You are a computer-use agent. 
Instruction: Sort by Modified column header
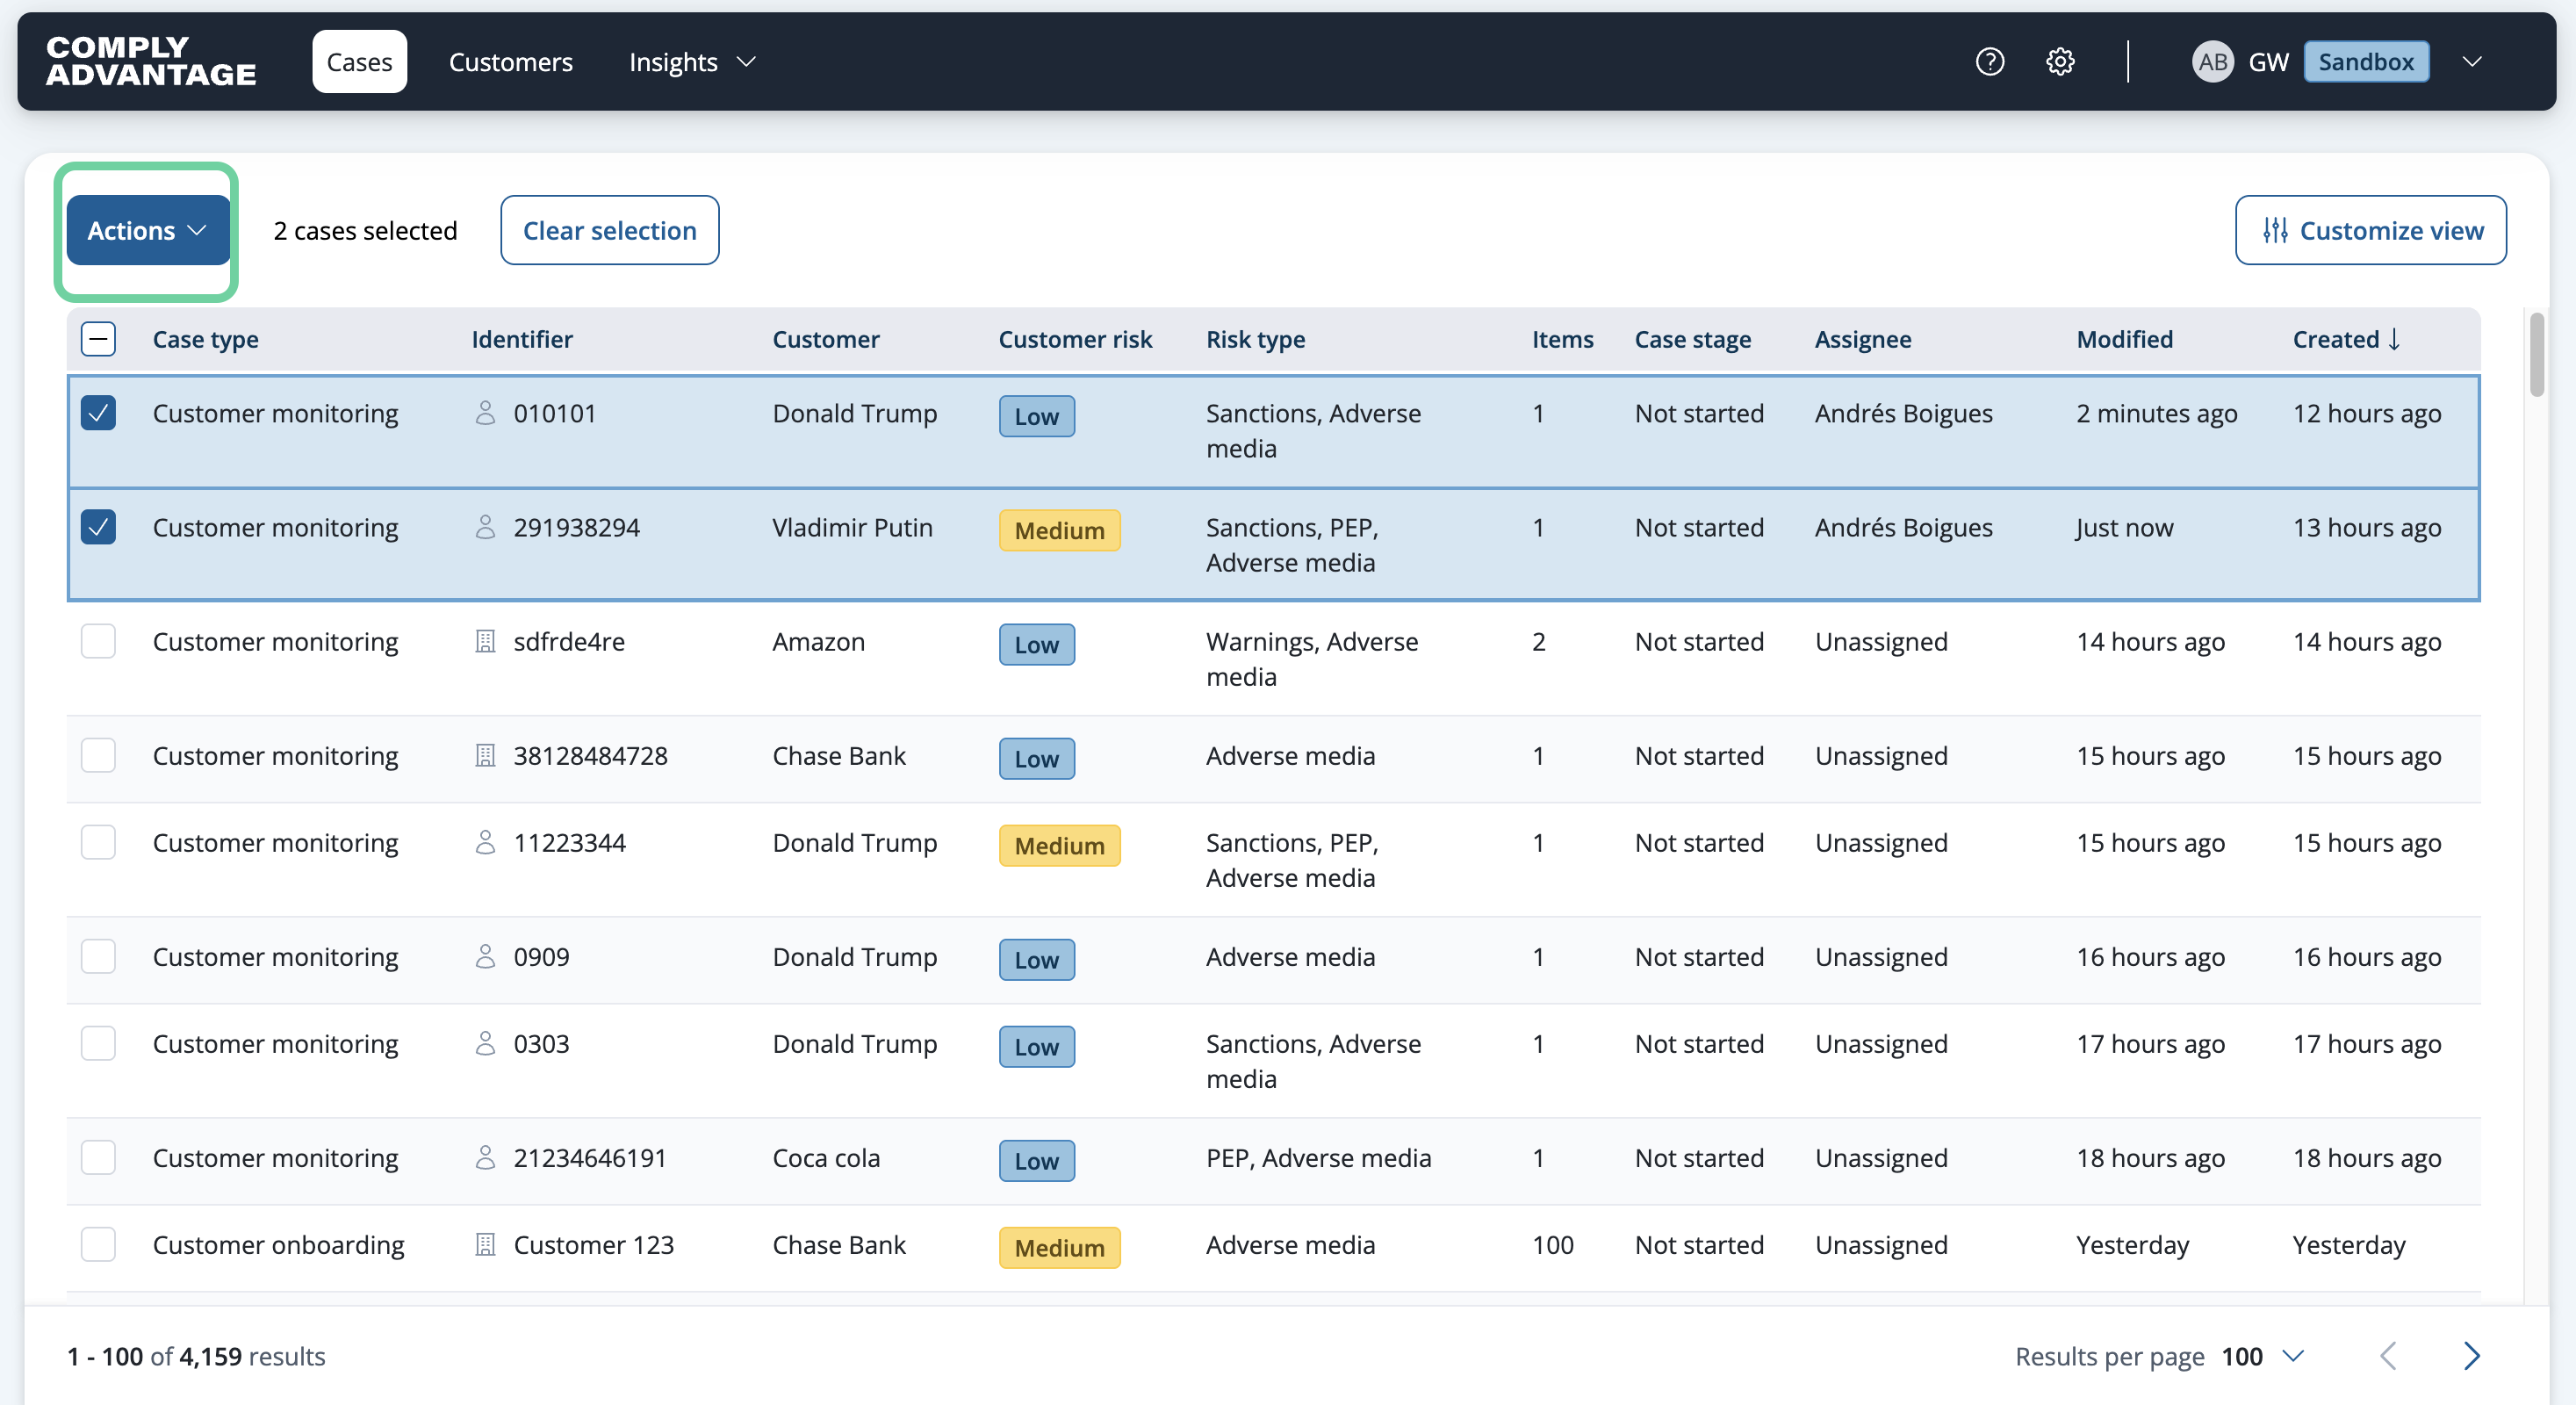pos(2125,339)
